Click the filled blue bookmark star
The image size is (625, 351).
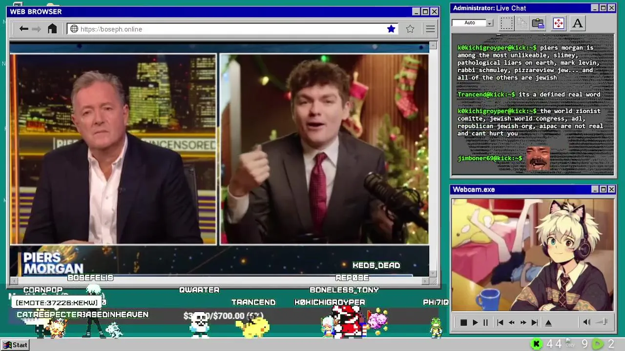pyautogui.click(x=391, y=29)
